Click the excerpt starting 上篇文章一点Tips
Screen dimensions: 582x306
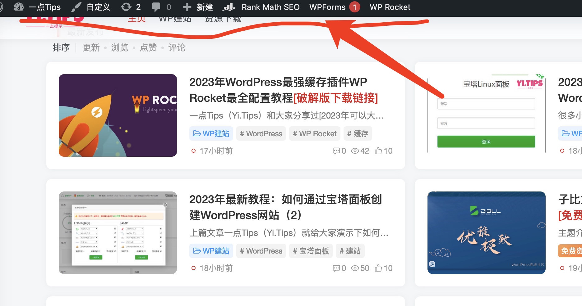(289, 233)
